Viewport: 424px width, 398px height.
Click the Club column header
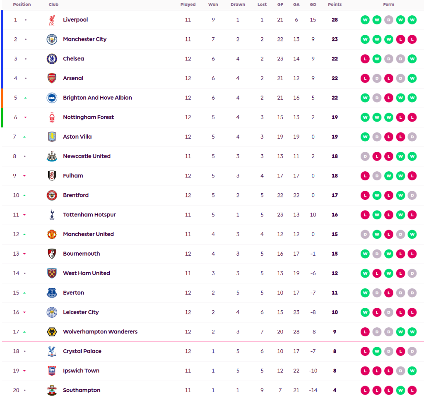pyautogui.click(x=53, y=5)
